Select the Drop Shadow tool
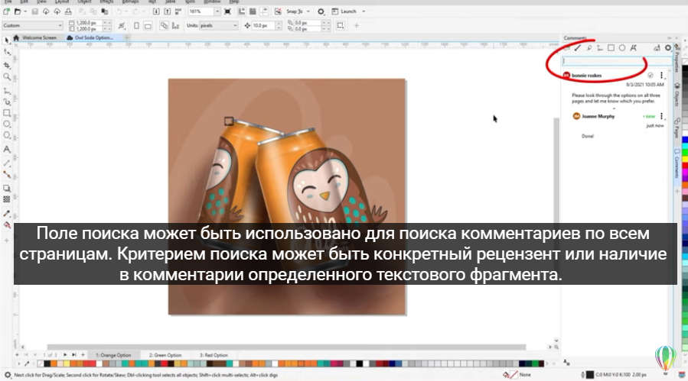This screenshot has width=688, height=381. click(7, 189)
